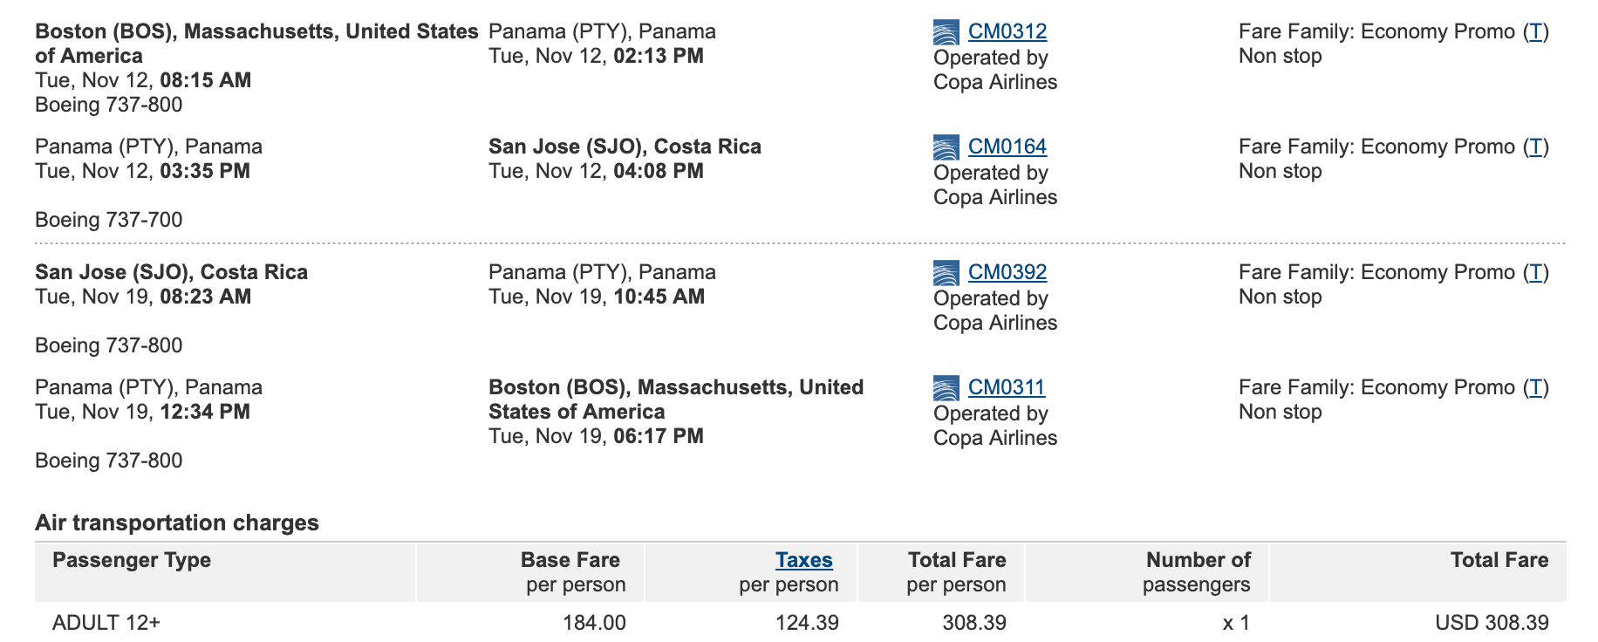Click the Copa Airlines logo beside CM0164
Viewport: 1598px width, 642px height.
[x=946, y=147]
